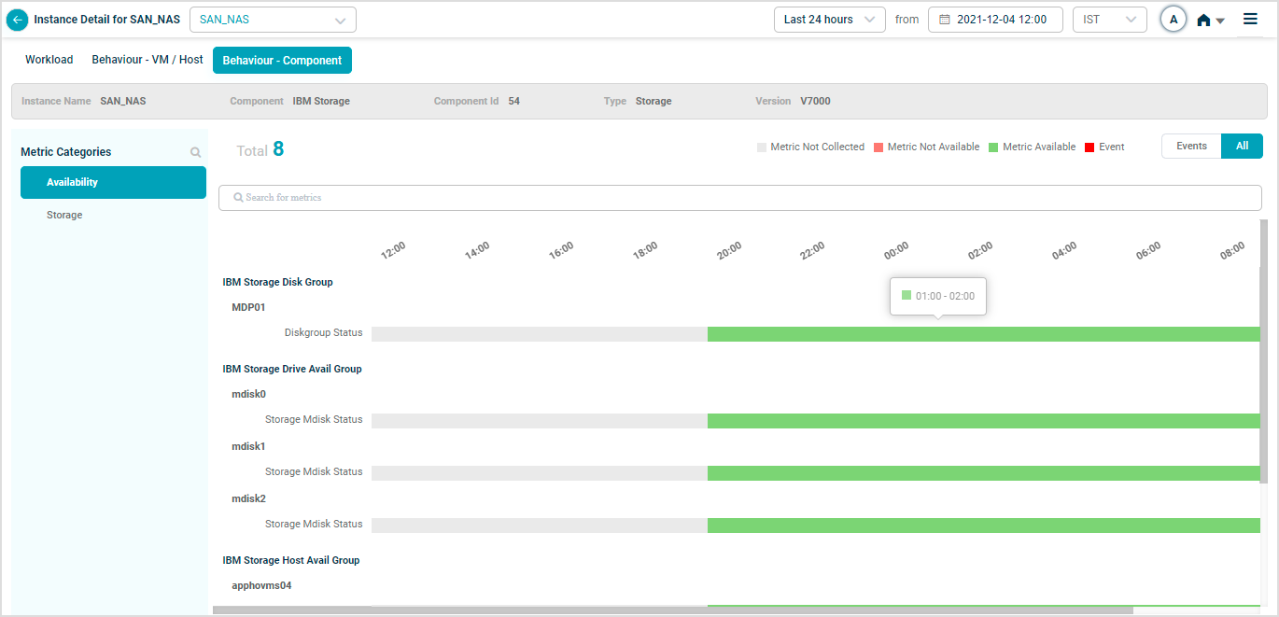The width and height of the screenshot is (1279, 617).
Task: Click the user avatar A icon
Action: pos(1173,20)
